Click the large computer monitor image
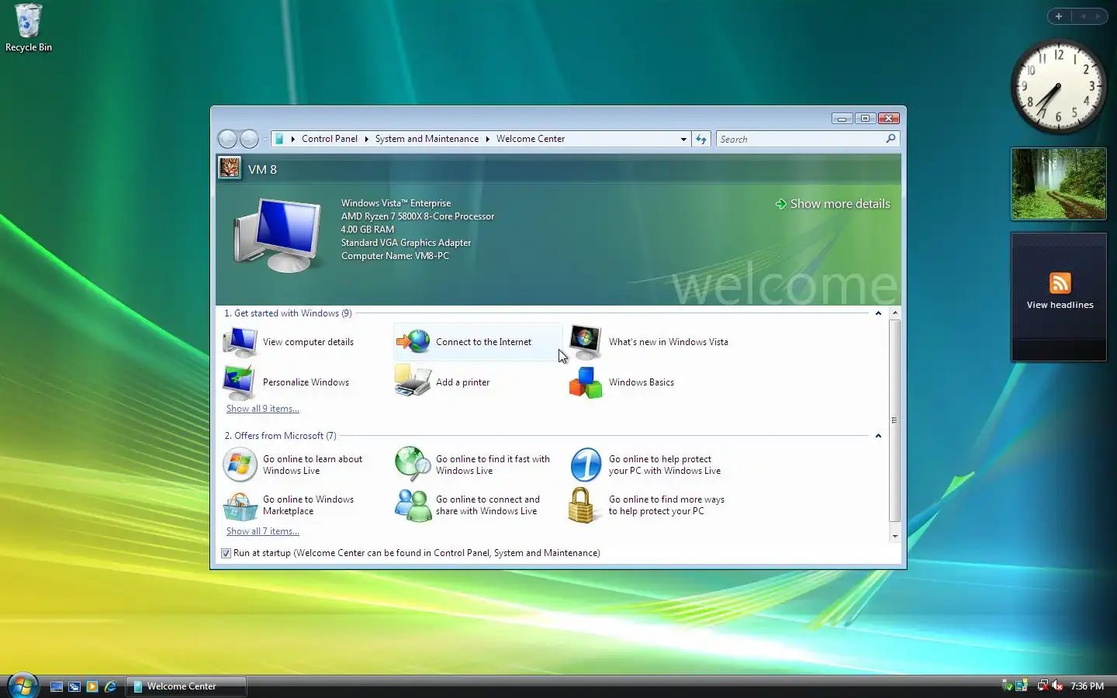The height and width of the screenshot is (698, 1117). (x=278, y=234)
